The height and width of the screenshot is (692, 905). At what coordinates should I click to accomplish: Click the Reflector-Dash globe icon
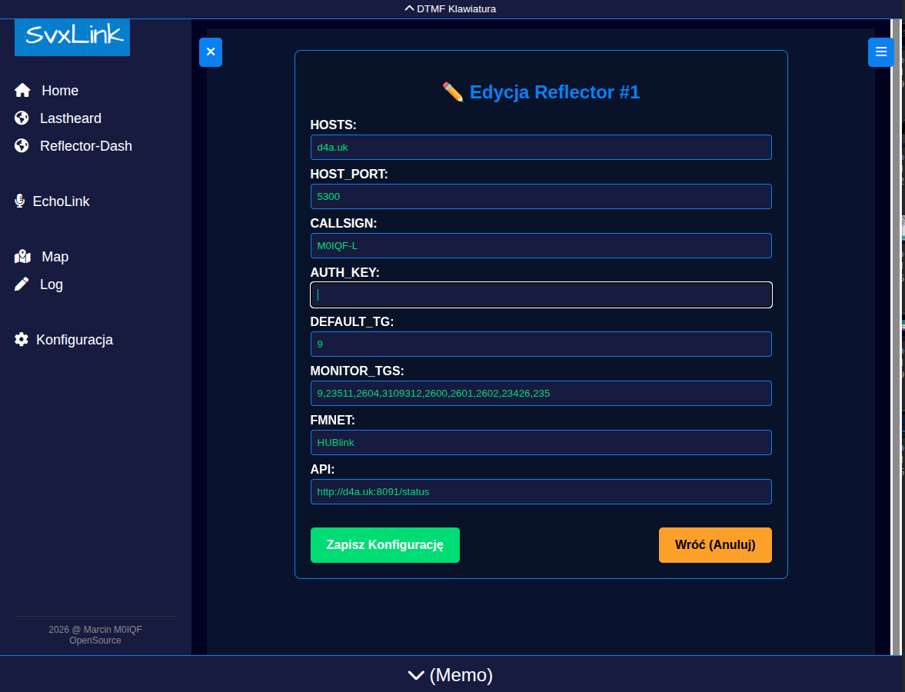[22, 146]
